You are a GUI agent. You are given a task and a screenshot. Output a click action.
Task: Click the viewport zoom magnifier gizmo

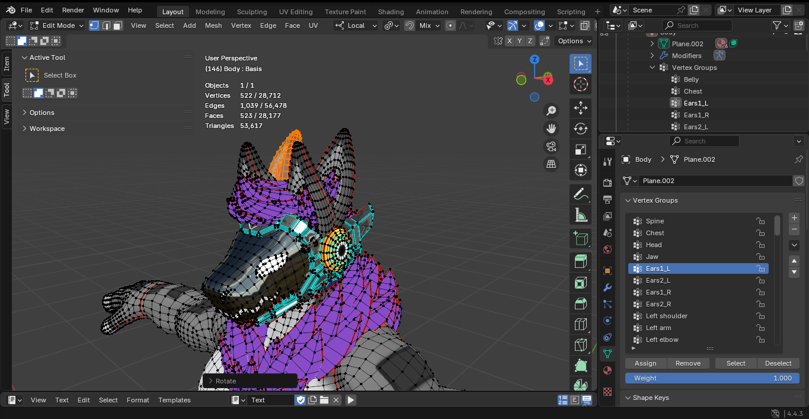[551, 111]
